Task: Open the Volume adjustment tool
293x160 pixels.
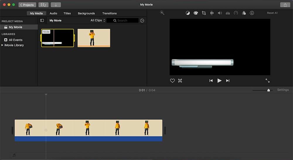Action: click(x=220, y=13)
